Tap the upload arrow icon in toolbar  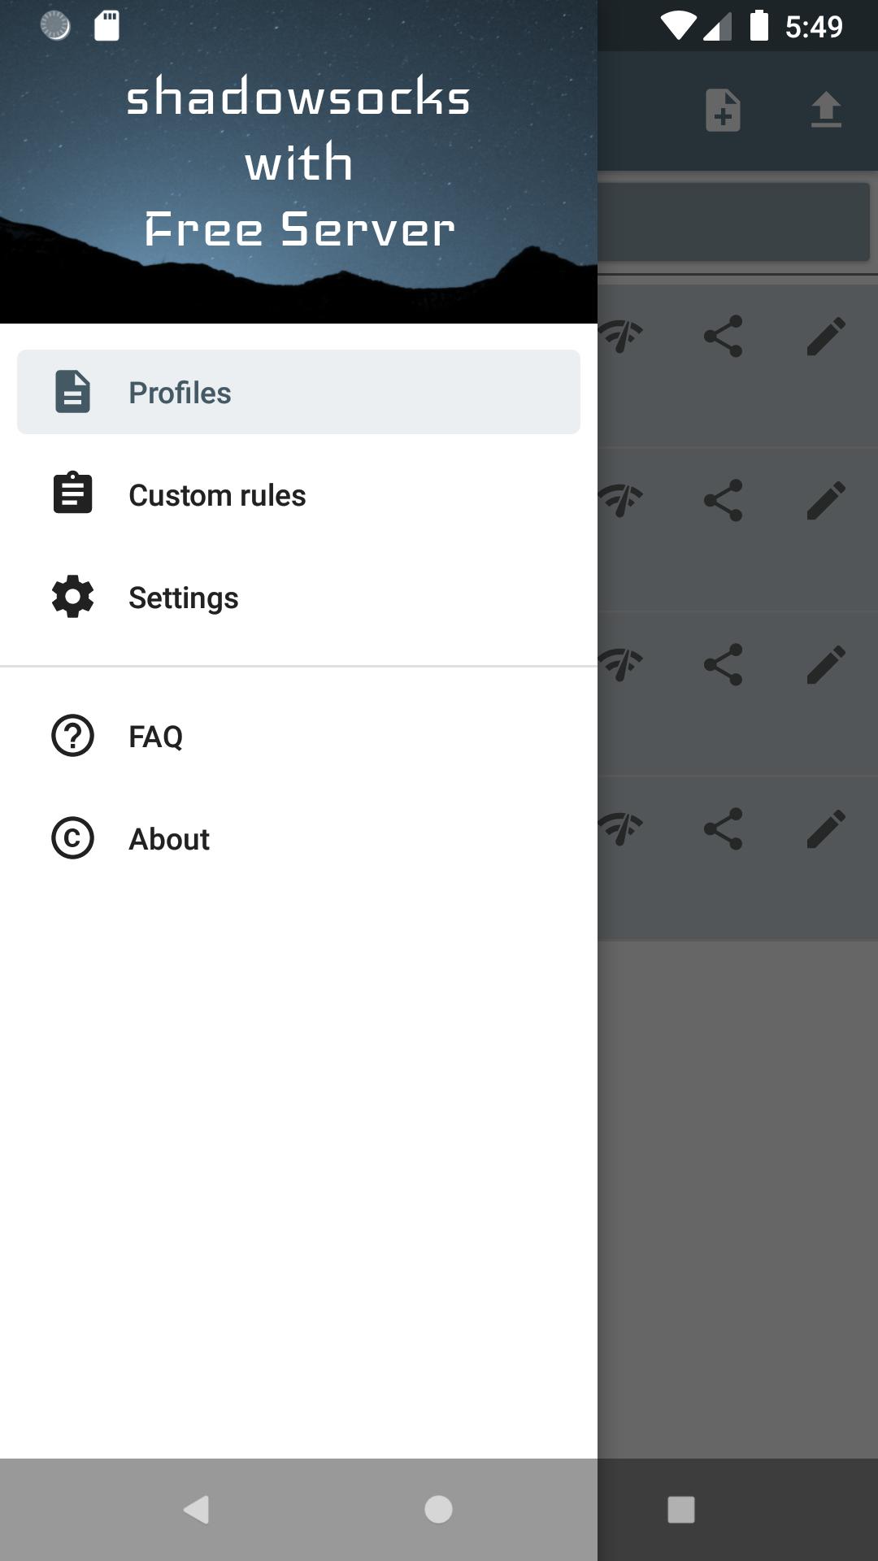(826, 111)
